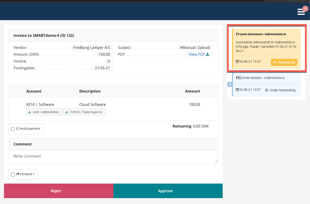Viewport: 310px width, 204px height.
Task: Click calendar icon in the Videresendt card
Action: (x=237, y=62)
